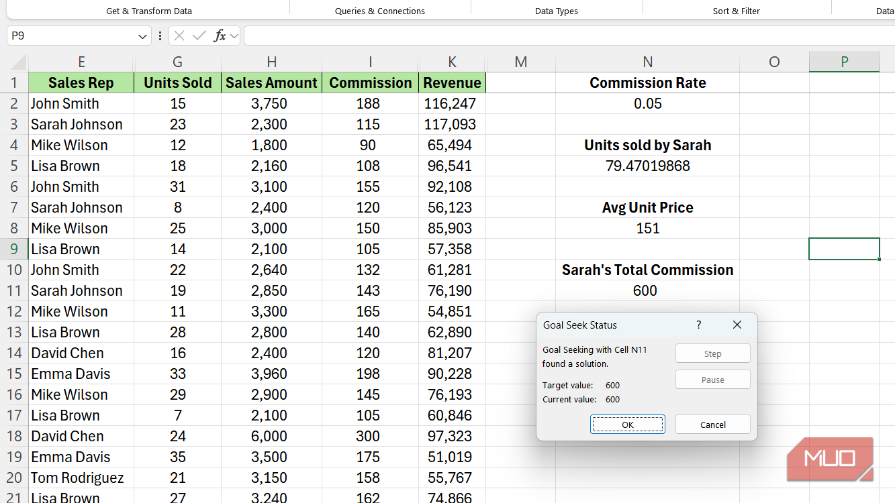This screenshot has height=503, width=895.
Task: Click the Commission header cell
Action: (370, 82)
